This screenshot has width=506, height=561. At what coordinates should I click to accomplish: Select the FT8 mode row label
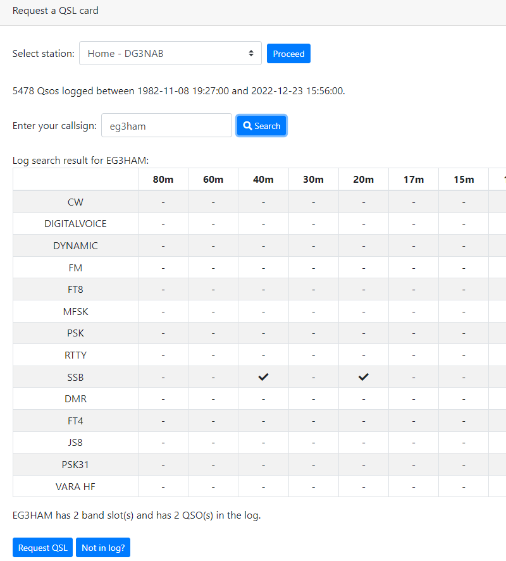75,289
